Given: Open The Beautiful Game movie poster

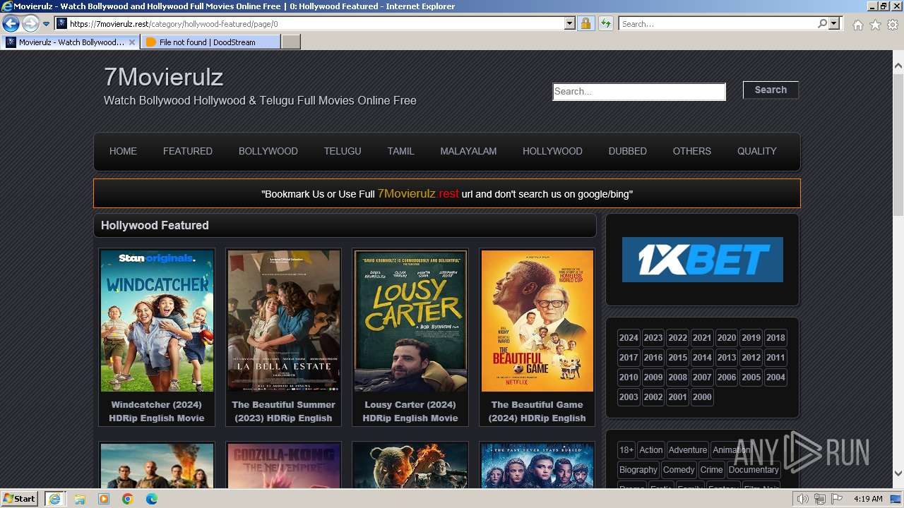Looking at the screenshot, I should click(537, 321).
